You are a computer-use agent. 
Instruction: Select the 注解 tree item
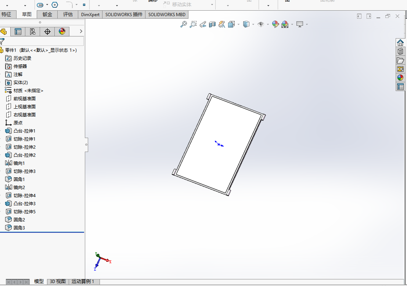click(x=18, y=74)
